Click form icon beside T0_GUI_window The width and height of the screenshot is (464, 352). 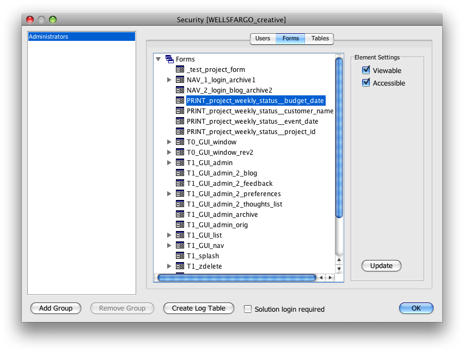[x=180, y=142]
